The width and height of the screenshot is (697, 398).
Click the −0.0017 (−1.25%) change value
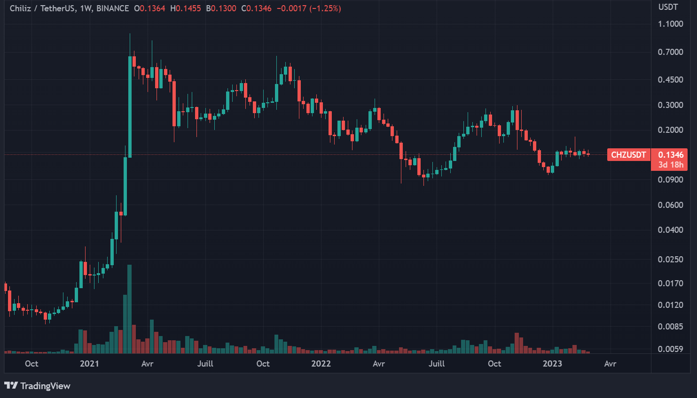coord(309,8)
